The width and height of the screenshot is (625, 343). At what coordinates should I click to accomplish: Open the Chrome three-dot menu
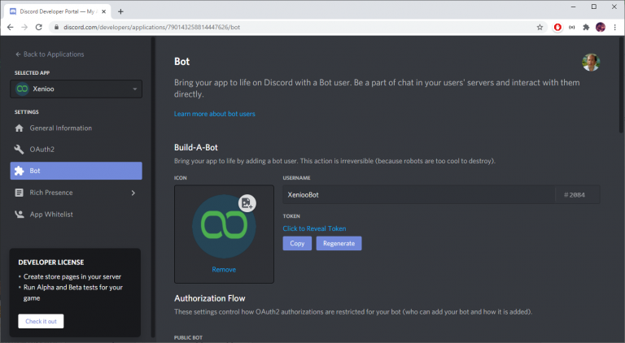click(615, 27)
